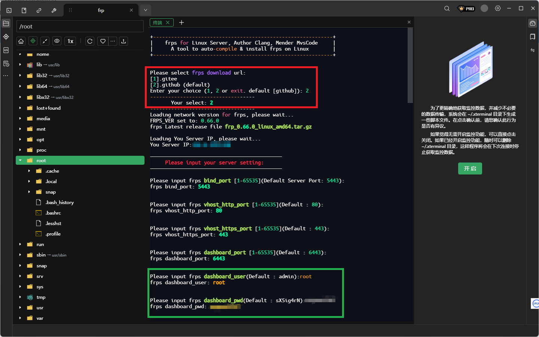Select the 终端 terminal tab
The image size is (539, 337).
coord(158,22)
